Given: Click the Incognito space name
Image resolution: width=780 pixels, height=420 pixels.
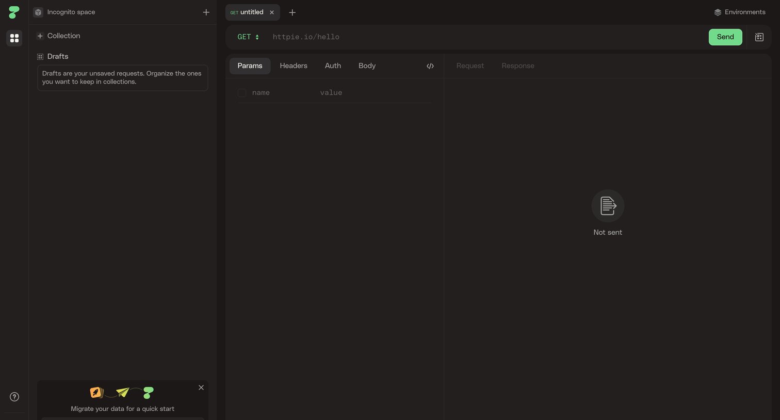Looking at the screenshot, I should 71,12.
